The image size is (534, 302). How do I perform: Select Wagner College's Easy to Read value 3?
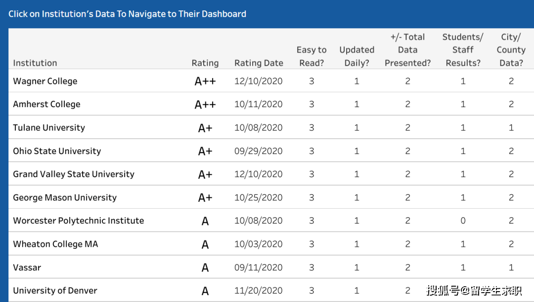[x=311, y=81]
